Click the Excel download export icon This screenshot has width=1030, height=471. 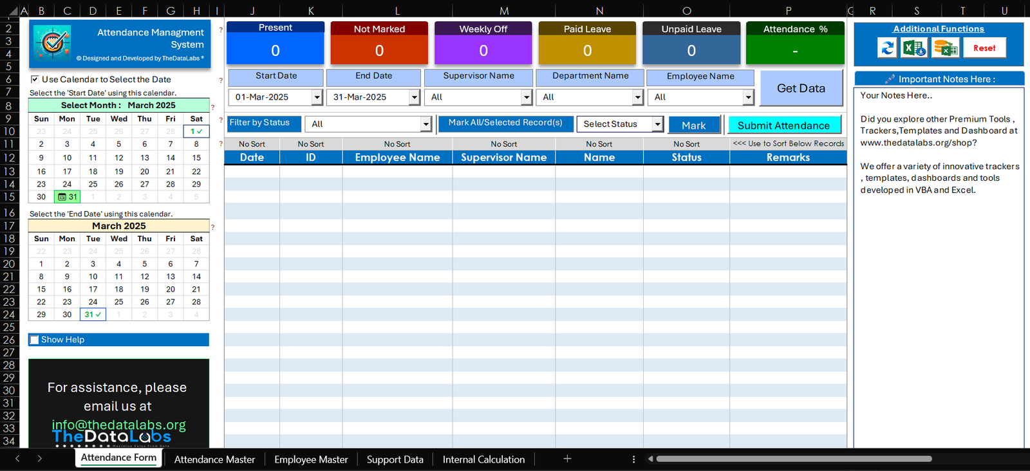(914, 48)
